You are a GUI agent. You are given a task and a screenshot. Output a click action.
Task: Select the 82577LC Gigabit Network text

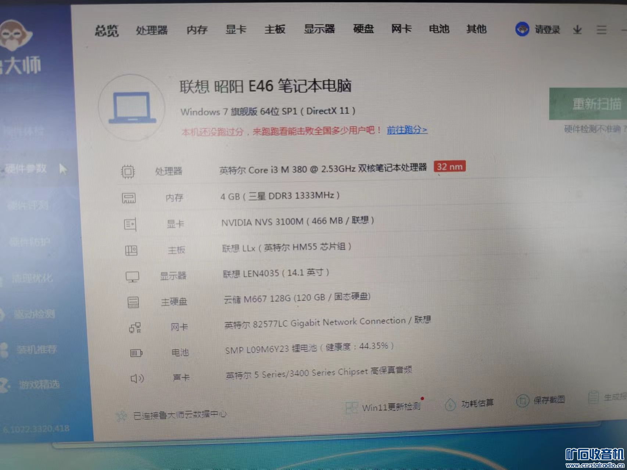pos(327,322)
